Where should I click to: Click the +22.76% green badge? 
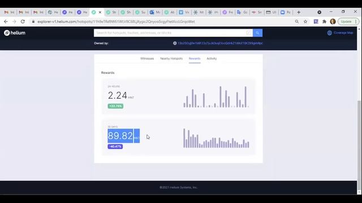click(115, 106)
